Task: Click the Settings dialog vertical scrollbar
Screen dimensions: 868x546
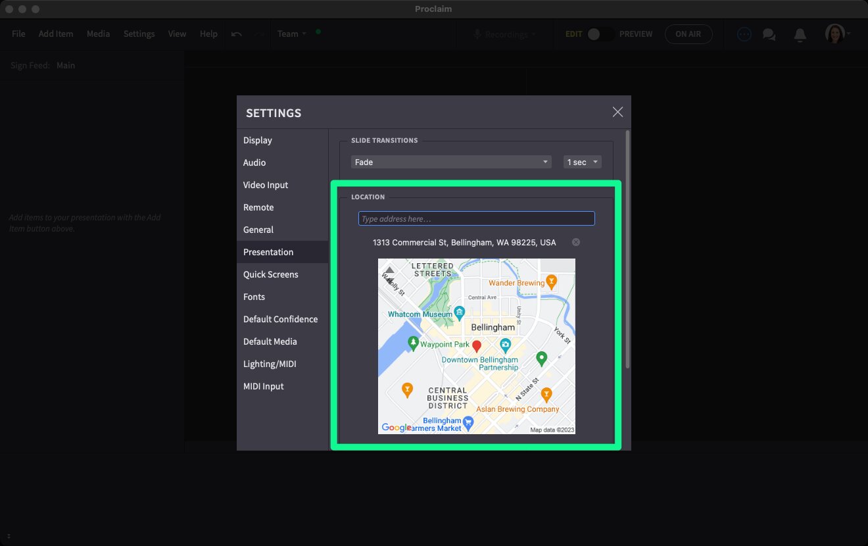Action: click(627, 250)
